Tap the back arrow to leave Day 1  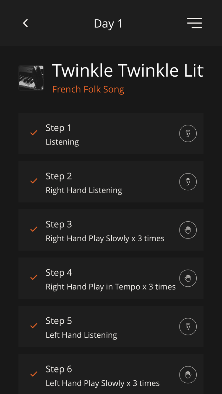point(25,22)
